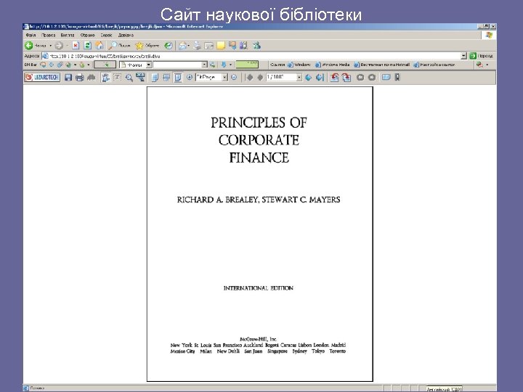Screen dimensions: 523x392
Task: Go to first page arrow
Action: 249,78
